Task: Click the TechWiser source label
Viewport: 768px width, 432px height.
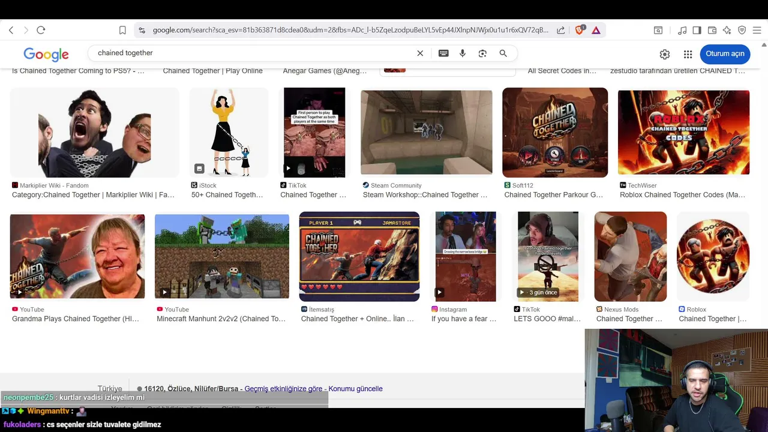Action: pyautogui.click(x=643, y=185)
